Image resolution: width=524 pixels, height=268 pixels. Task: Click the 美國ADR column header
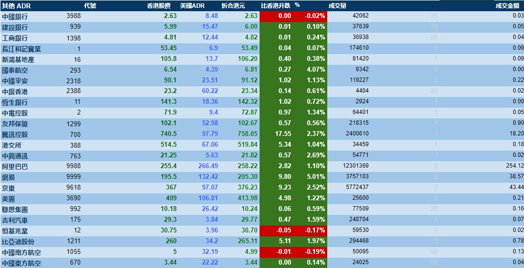point(192,6)
